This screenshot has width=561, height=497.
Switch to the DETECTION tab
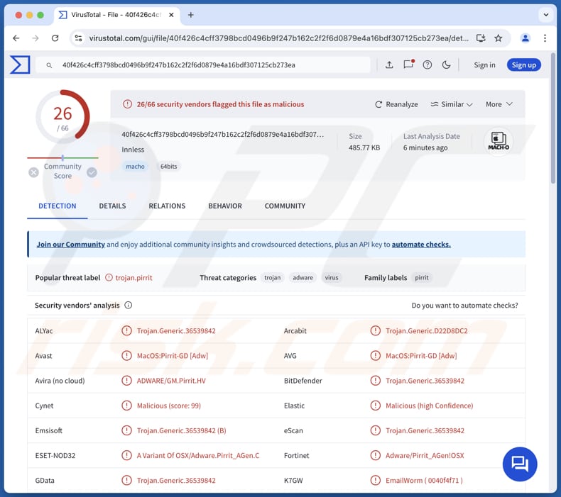pyautogui.click(x=58, y=206)
